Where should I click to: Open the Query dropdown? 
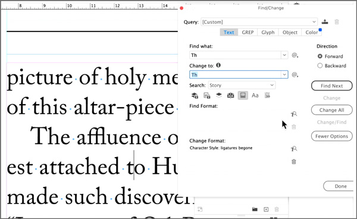tap(259, 22)
